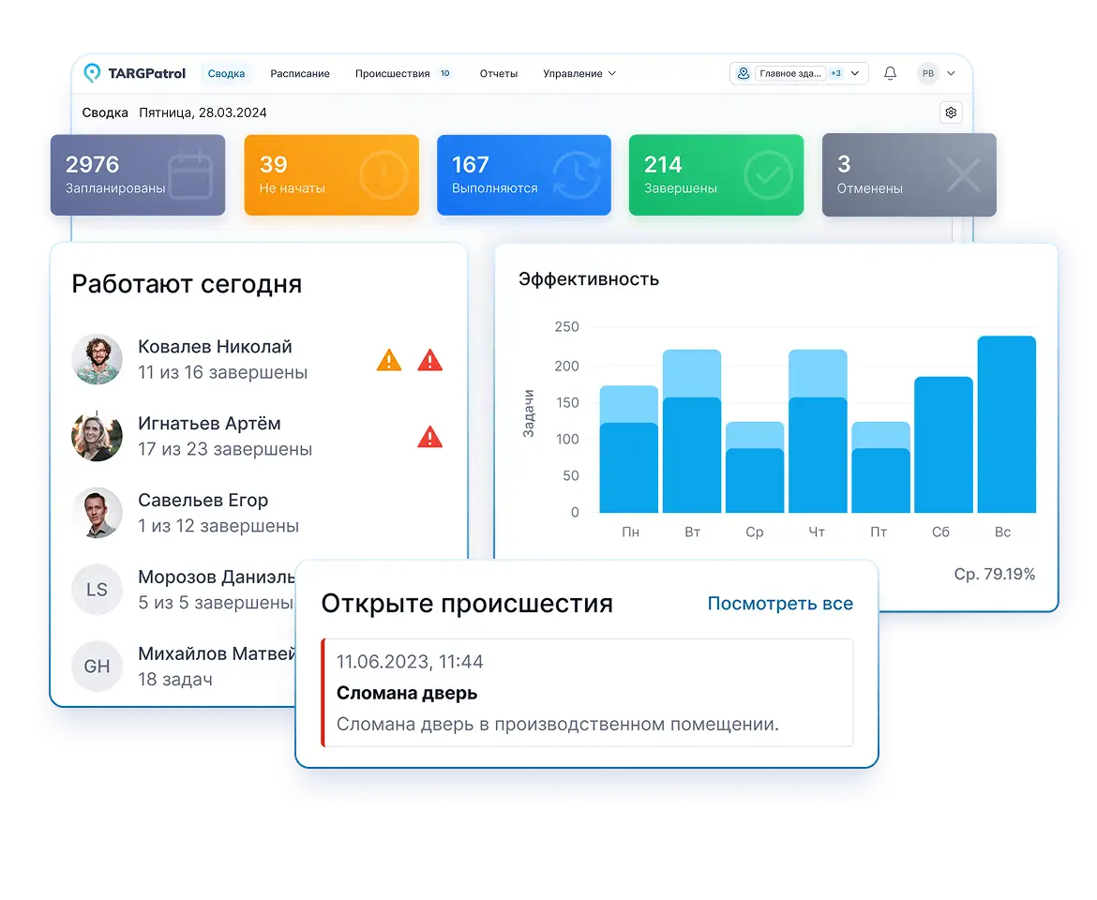The image size is (1097, 900).
Task: Click Ковалев Николай's avatar photo
Action: (x=98, y=359)
